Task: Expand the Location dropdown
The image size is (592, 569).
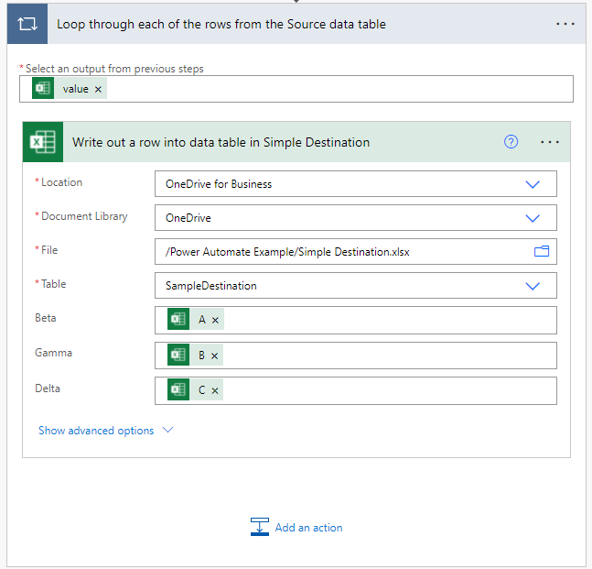Action: tap(533, 184)
